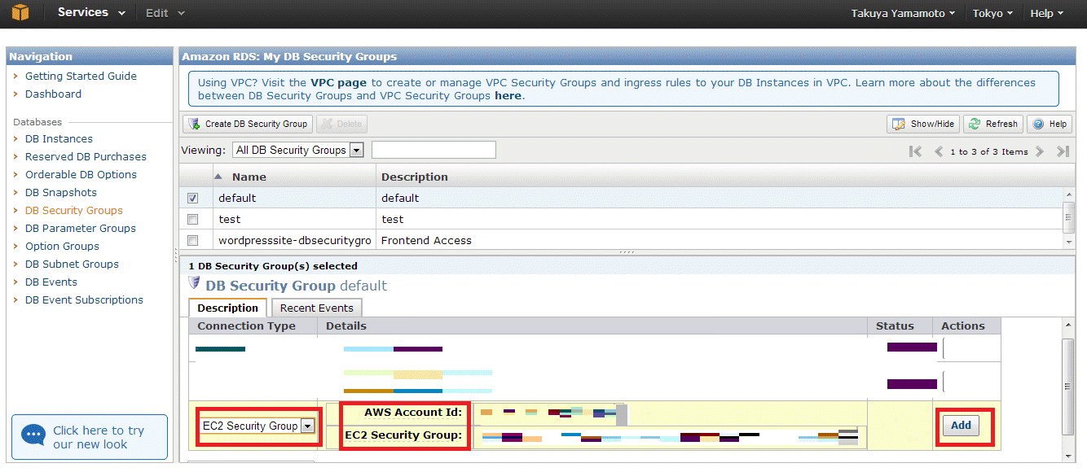
Task: Go to next page of items
Action: [1040, 151]
